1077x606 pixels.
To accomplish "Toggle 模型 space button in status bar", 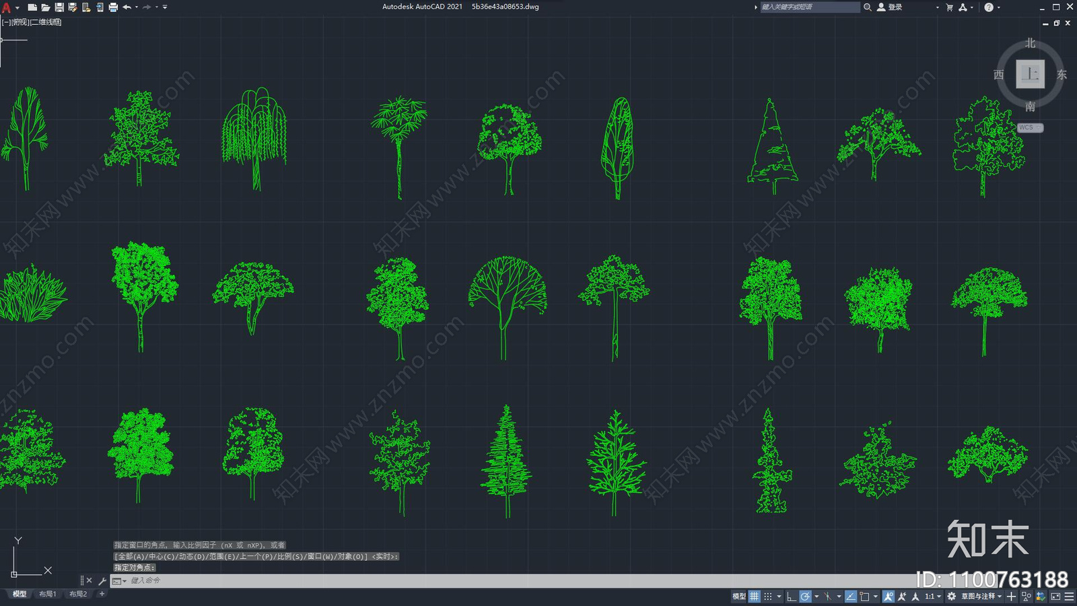I will coord(739,597).
